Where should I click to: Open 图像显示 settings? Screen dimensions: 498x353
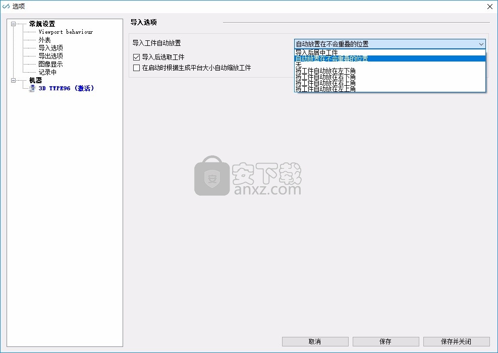pyautogui.click(x=51, y=64)
